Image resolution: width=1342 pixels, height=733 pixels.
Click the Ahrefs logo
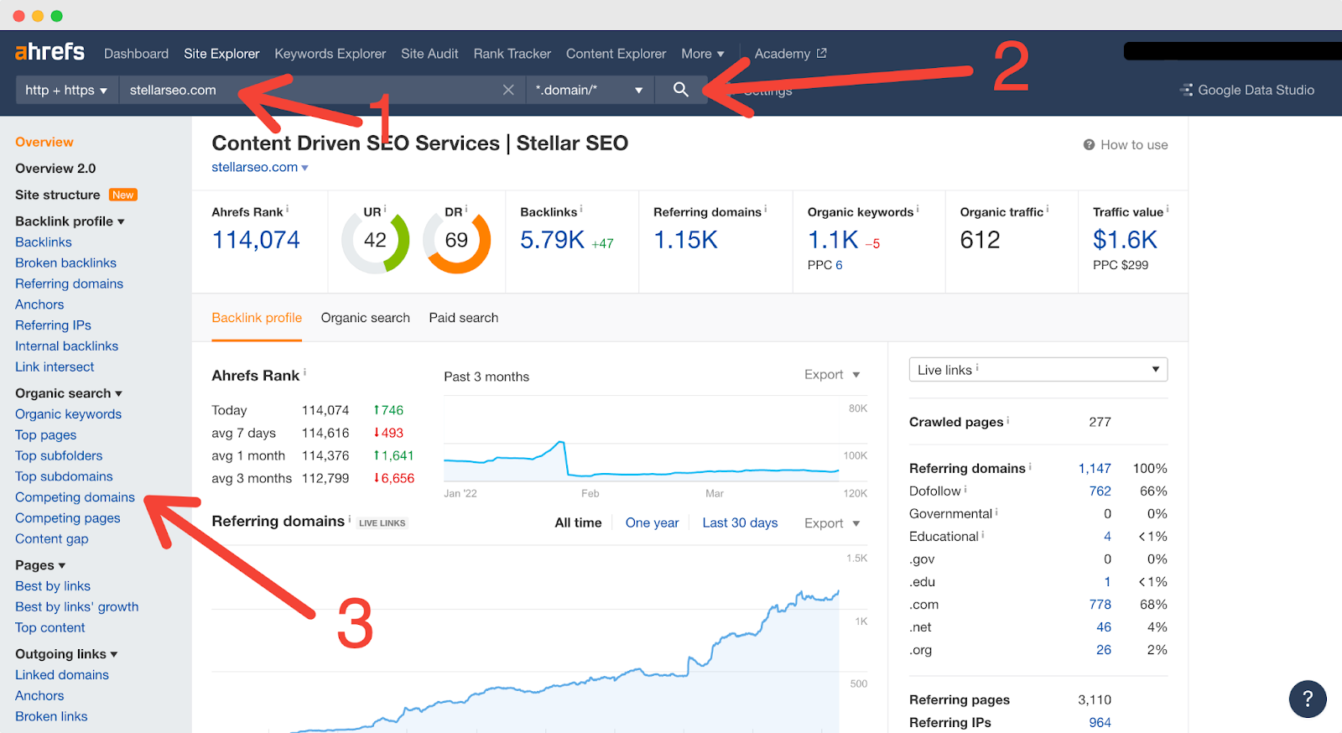click(49, 52)
